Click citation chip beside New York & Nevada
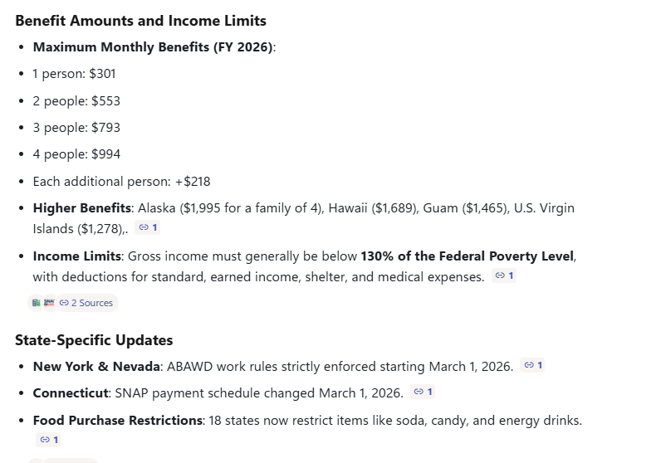The width and height of the screenshot is (666, 463). pyautogui.click(x=532, y=365)
